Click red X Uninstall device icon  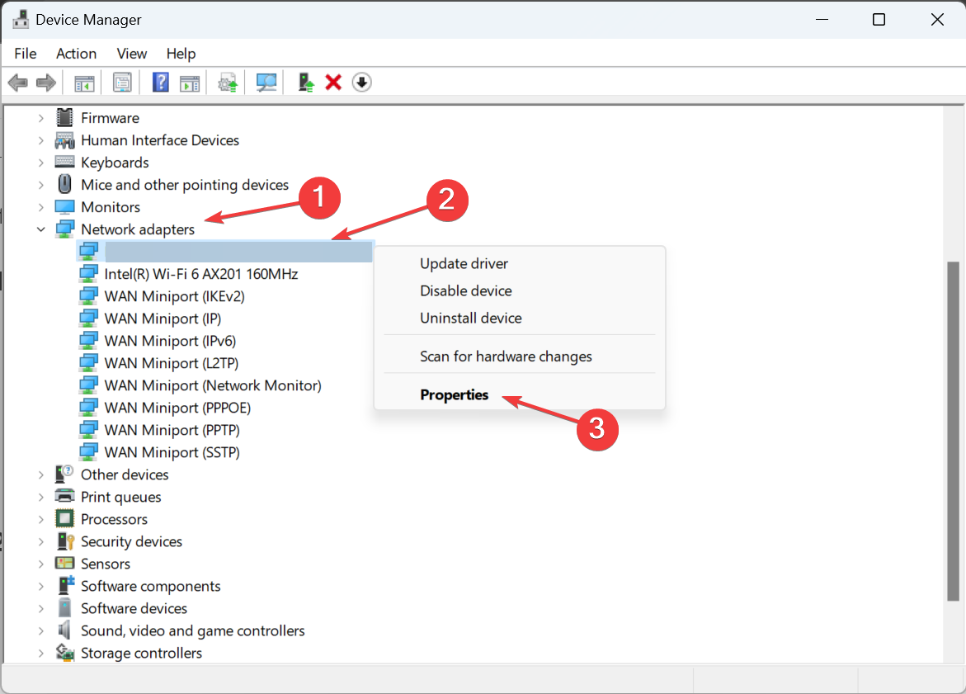pyautogui.click(x=333, y=83)
